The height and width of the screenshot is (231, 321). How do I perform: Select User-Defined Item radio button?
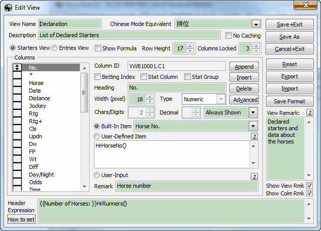point(97,136)
